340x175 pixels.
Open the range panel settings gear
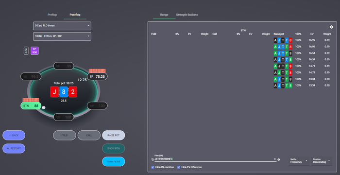[331, 27]
